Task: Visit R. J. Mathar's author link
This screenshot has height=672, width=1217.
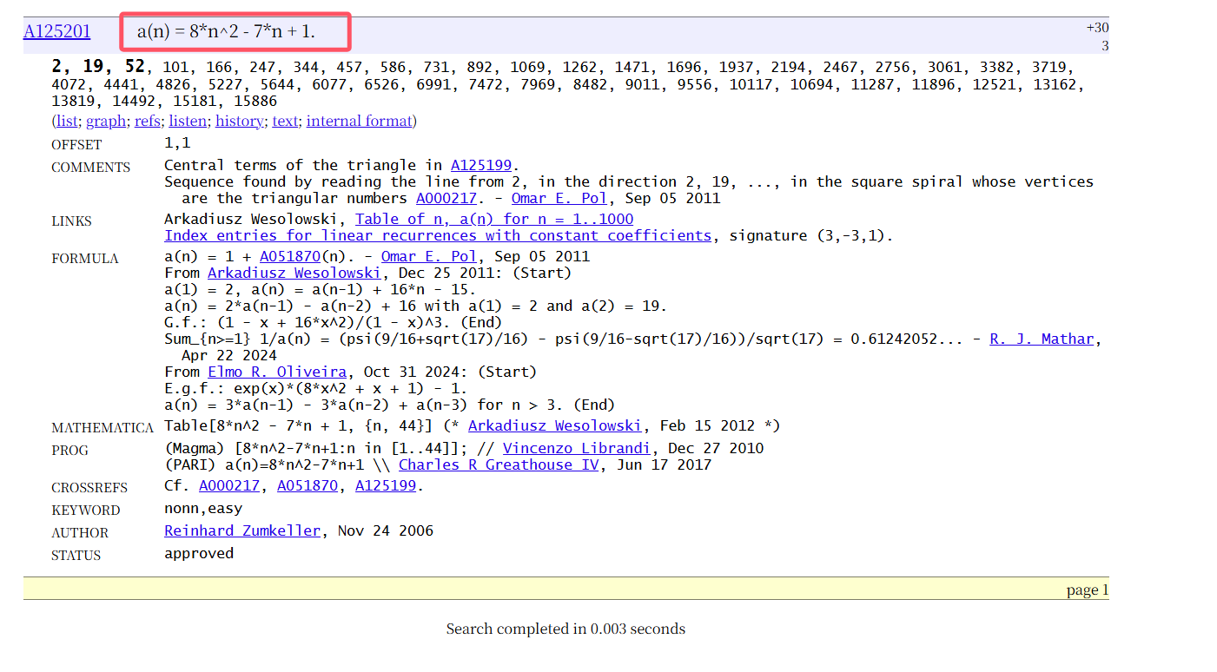Action: (1041, 339)
